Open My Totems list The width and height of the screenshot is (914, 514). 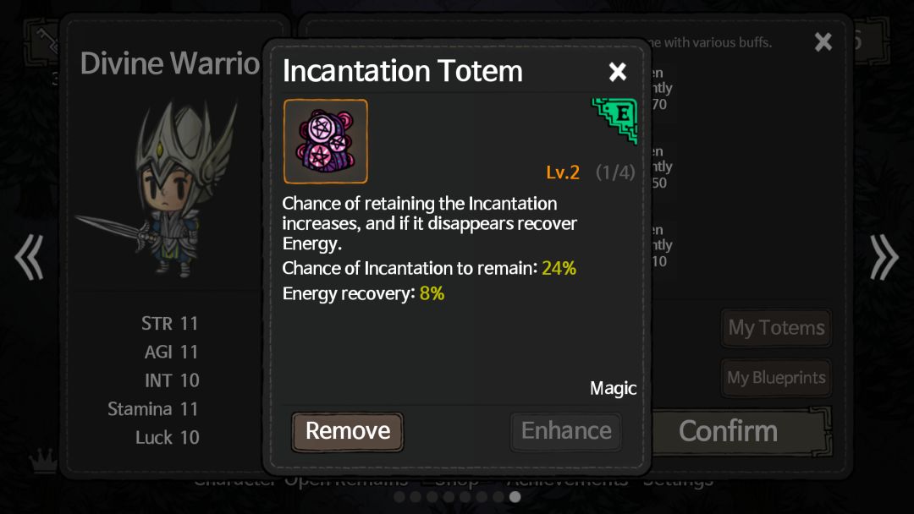[x=776, y=328]
